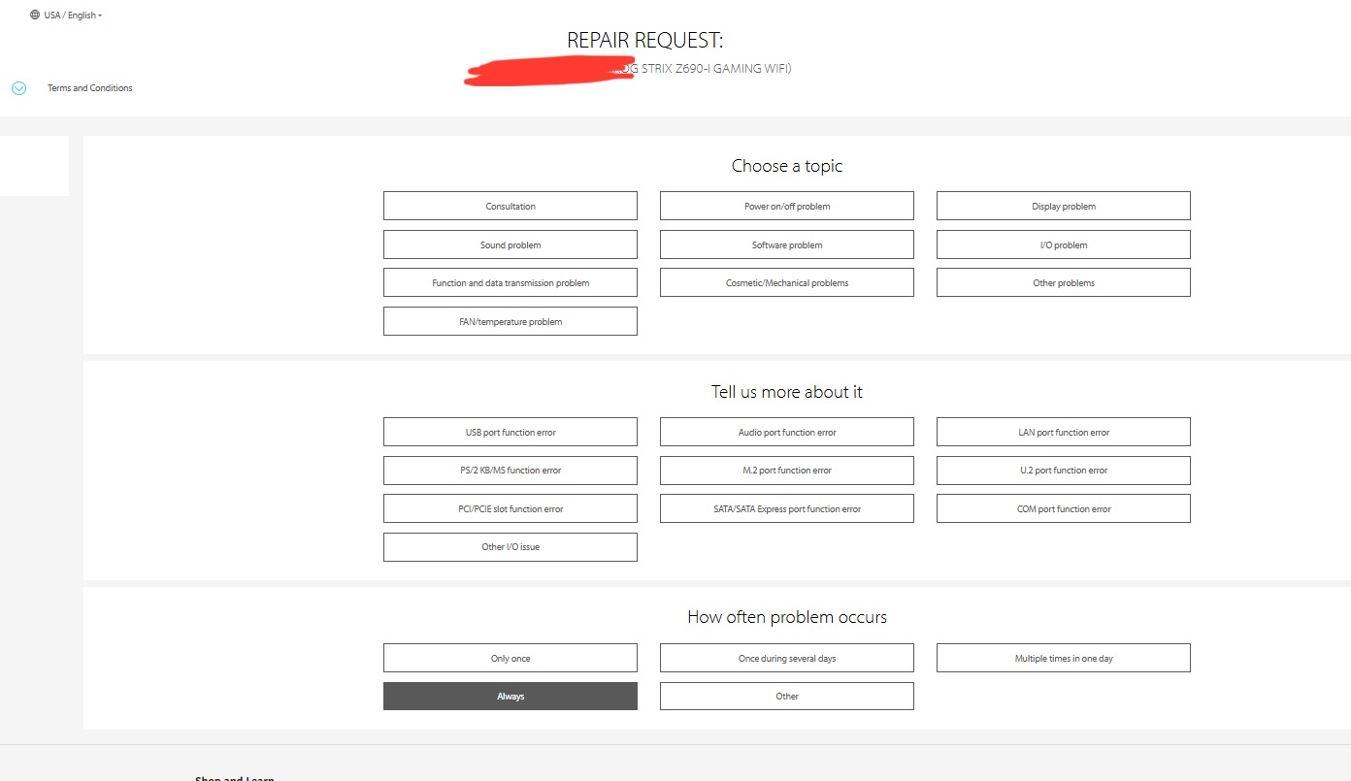The image size is (1351, 781).
Task: Select Cosmetic/Mechanical problems topic
Action: click(x=787, y=282)
